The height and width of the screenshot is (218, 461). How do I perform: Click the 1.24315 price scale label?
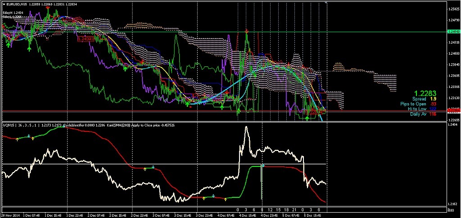pos(455,43)
